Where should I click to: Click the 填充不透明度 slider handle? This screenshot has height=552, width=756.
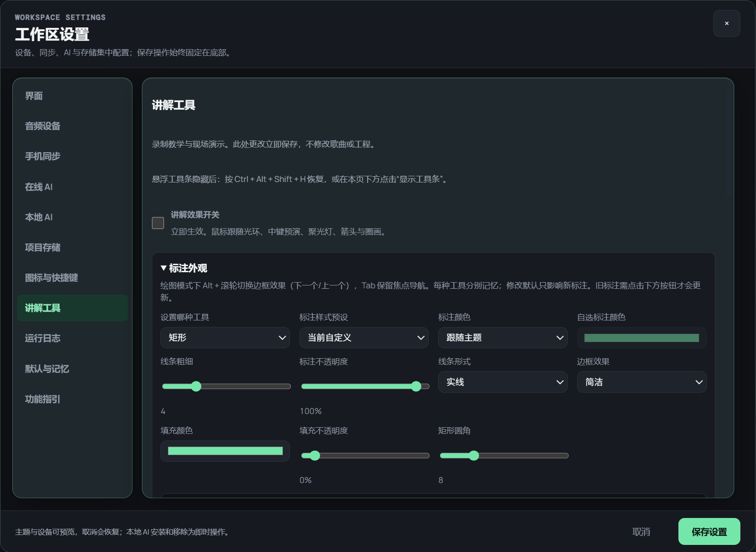click(315, 456)
